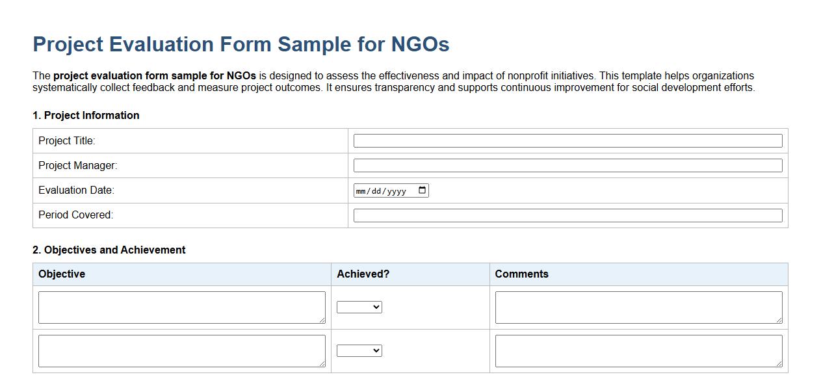This screenshot has width=821, height=379.
Task: Click the second Objective text area
Action: [x=182, y=349]
